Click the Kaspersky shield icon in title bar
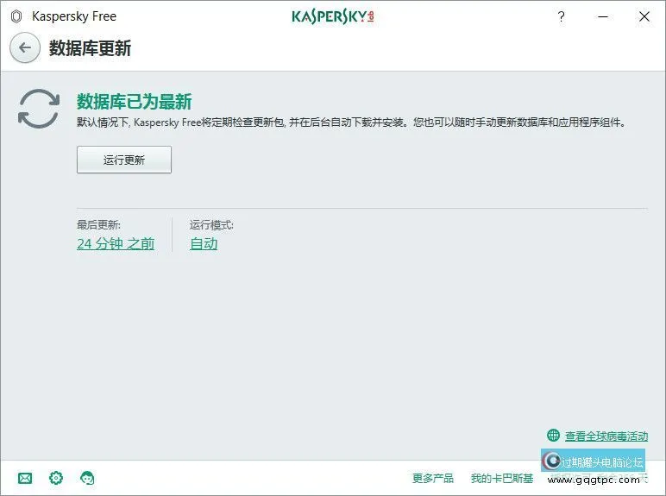The width and height of the screenshot is (666, 496). pyautogui.click(x=16, y=16)
